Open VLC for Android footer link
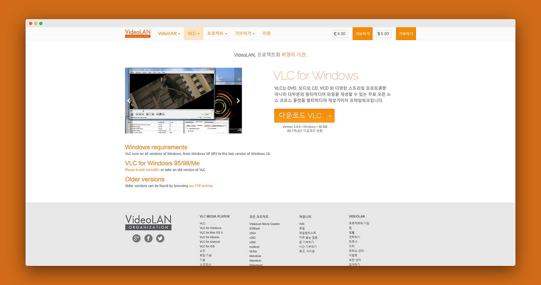 210,242
